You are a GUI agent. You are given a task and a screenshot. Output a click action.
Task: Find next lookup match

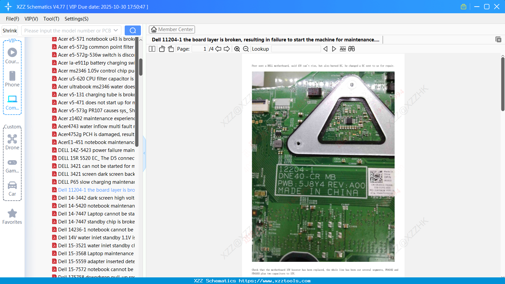334,49
